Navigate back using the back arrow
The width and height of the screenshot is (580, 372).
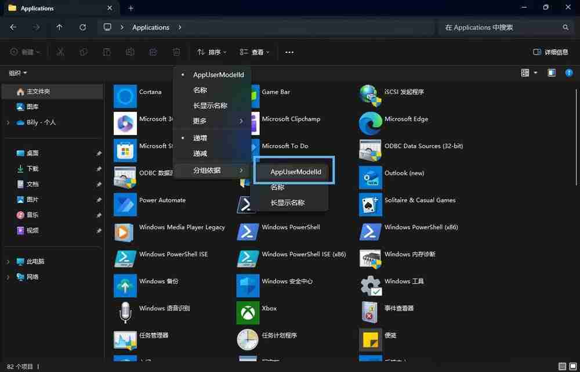coord(12,27)
